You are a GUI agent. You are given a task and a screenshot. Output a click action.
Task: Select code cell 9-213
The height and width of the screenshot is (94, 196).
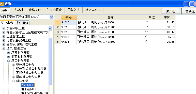69,37
